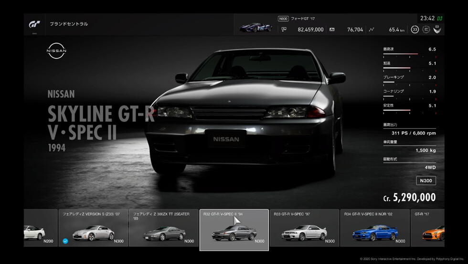
Task: Select the R34 GT-R V-Spec II Nür '02 card
Action: (375, 228)
